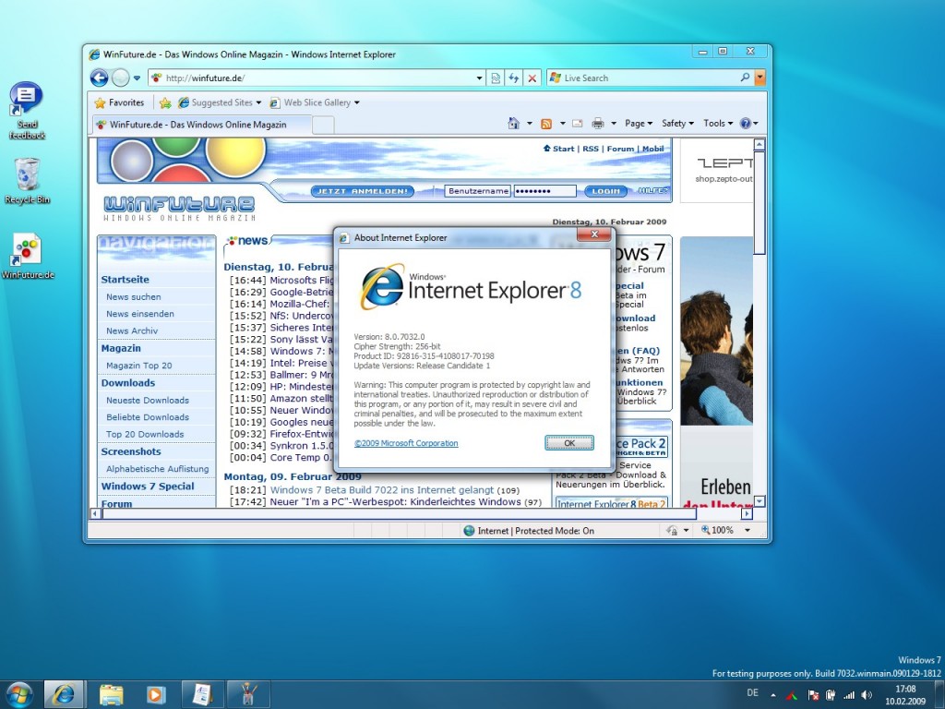Open the ©2009 Microsoft Corporation link
945x709 pixels.
406,443
